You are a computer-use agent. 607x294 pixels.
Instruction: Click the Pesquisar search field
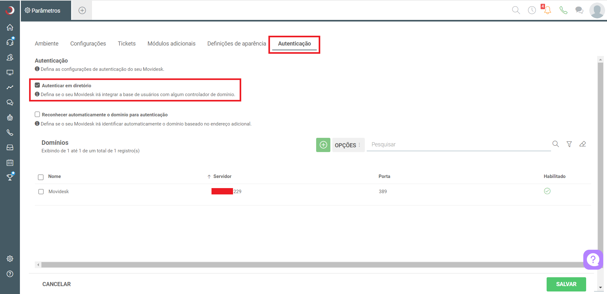458,144
